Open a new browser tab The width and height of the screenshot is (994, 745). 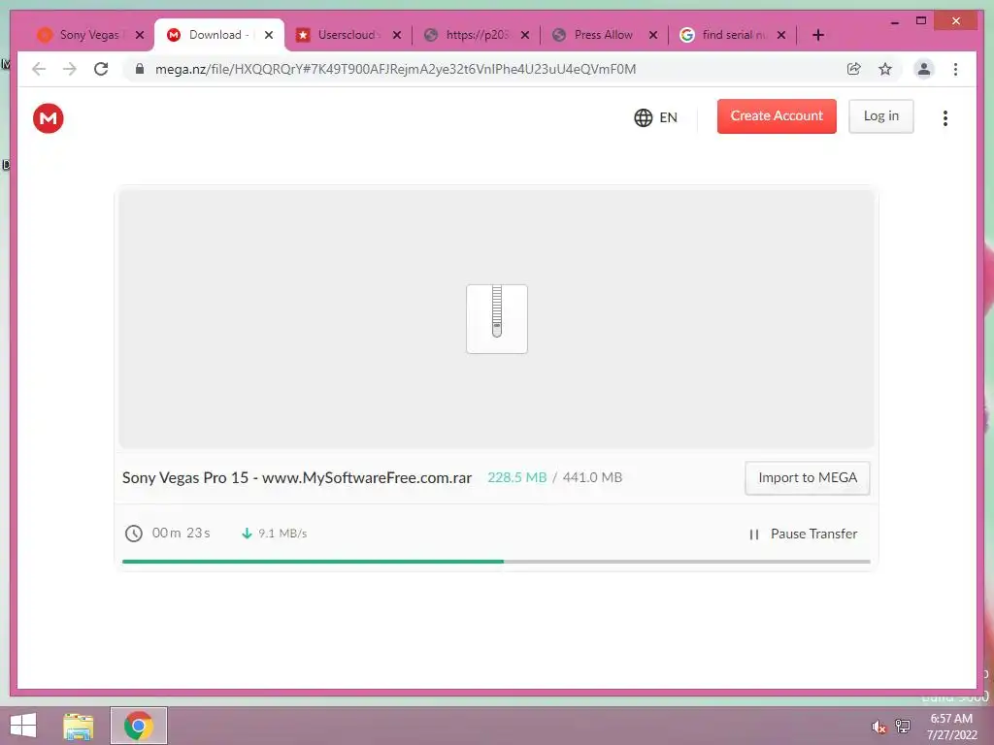click(x=818, y=35)
